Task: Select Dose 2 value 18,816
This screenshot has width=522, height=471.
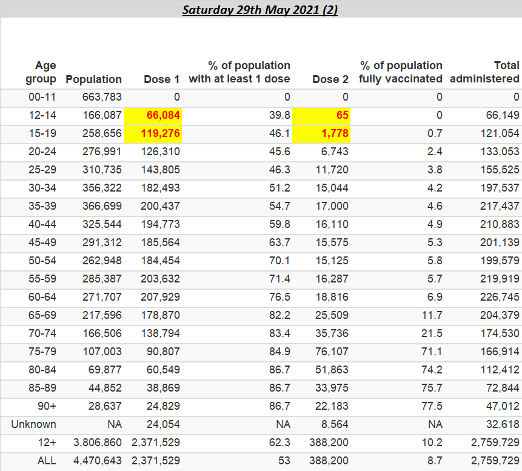Action: (x=332, y=297)
